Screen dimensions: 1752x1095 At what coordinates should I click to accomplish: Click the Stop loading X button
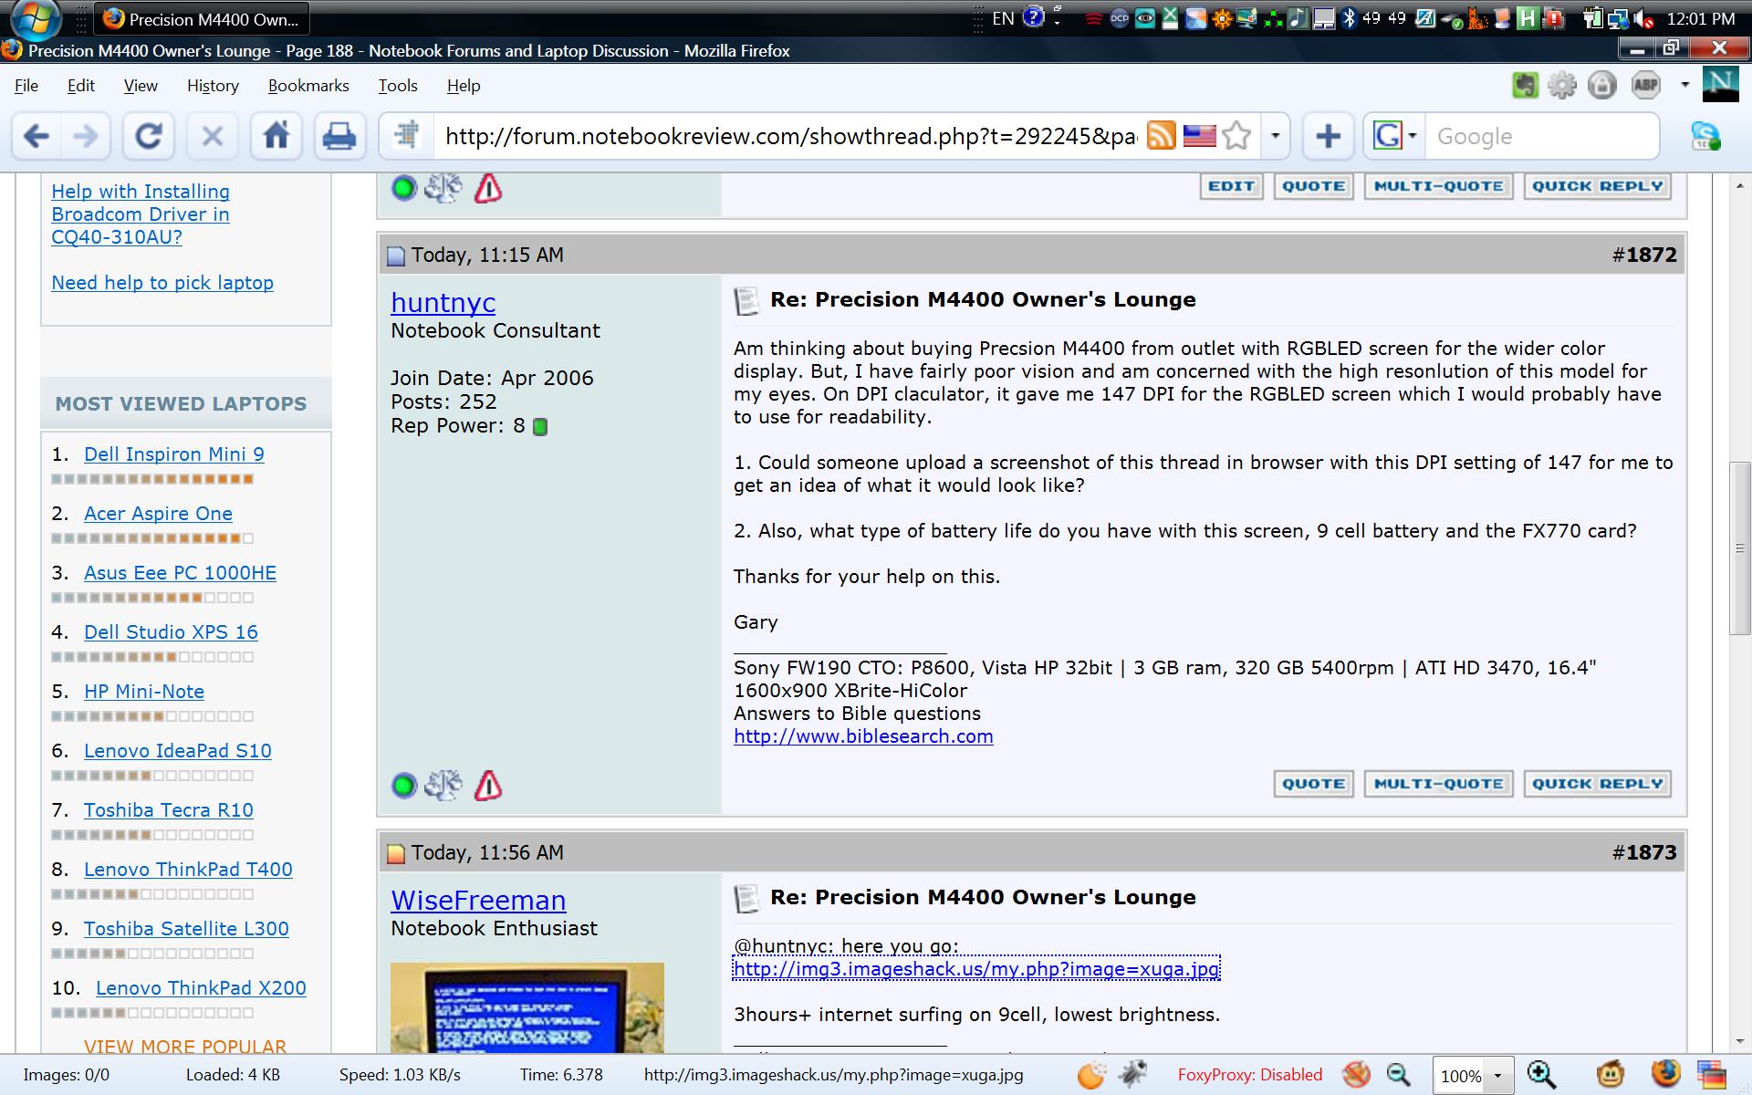(212, 137)
